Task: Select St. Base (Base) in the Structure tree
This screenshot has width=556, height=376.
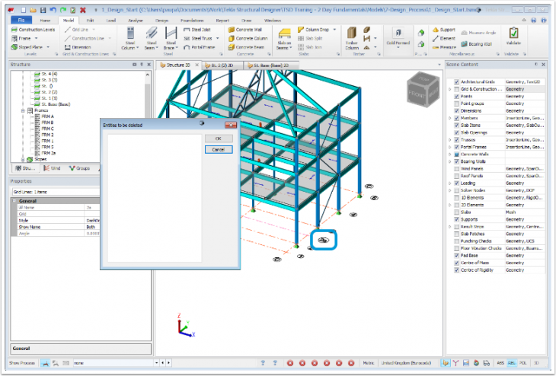Action: (x=56, y=104)
